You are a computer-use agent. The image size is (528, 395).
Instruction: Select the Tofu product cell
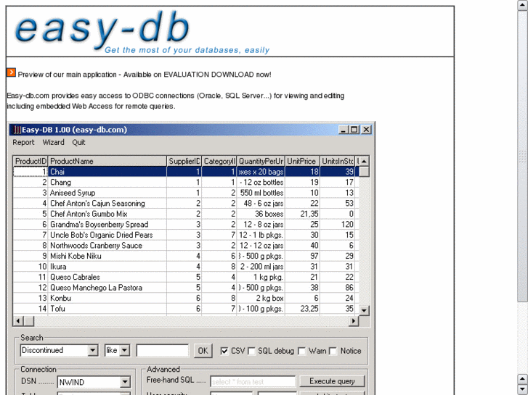coord(107,309)
